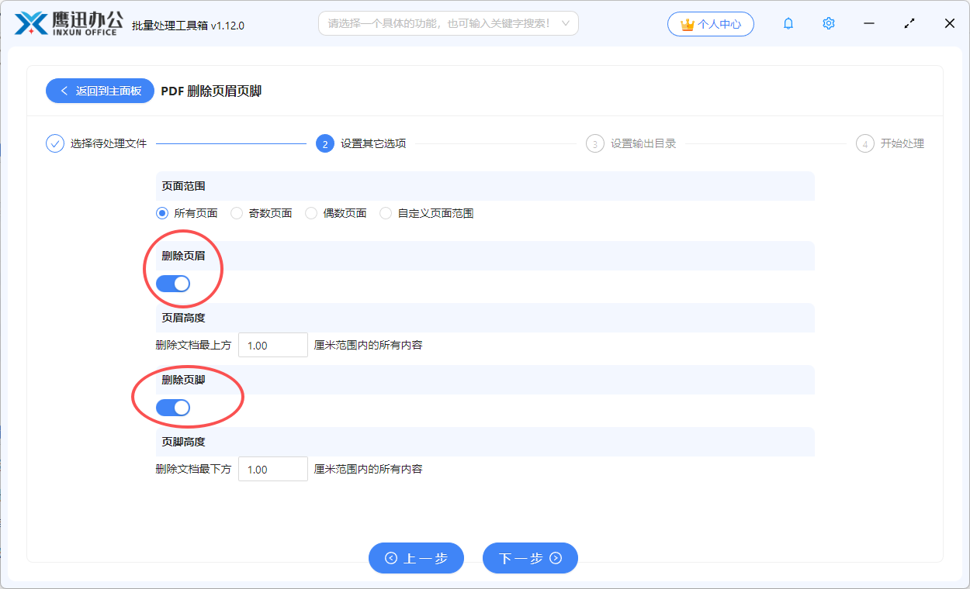
Task: Click the fullscreen resize arrows icon
Action: [909, 23]
